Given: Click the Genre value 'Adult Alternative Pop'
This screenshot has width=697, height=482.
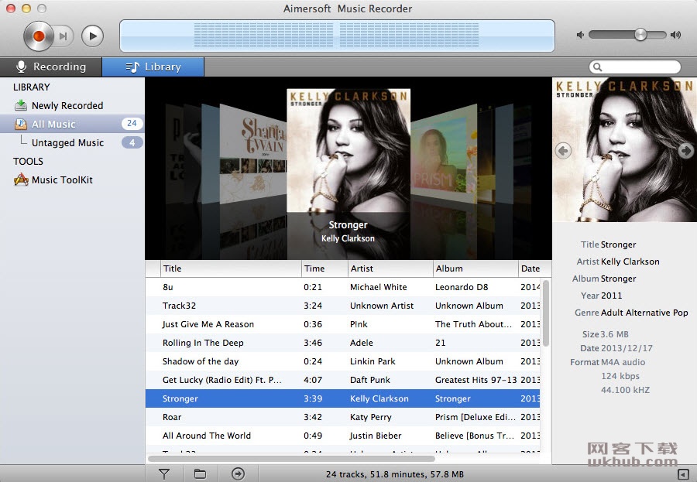Looking at the screenshot, I should click(644, 313).
